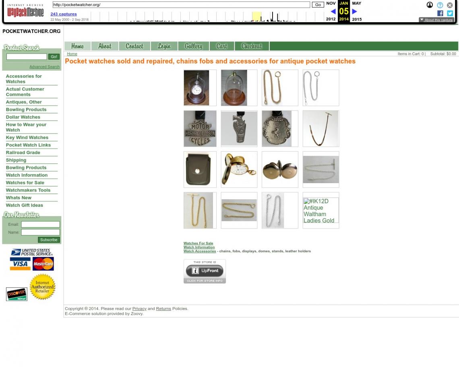Open the Checkout tab
This screenshot has height=367, width=459.
coord(251,46)
